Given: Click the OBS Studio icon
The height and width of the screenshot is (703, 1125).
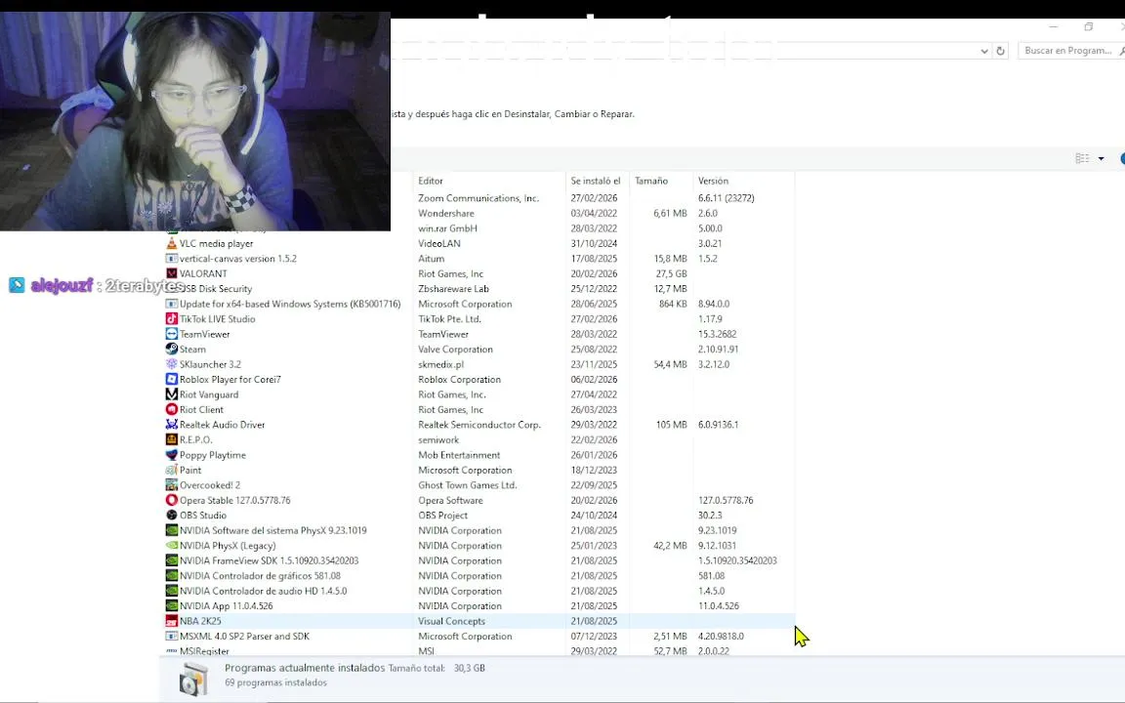Looking at the screenshot, I should point(172,516).
